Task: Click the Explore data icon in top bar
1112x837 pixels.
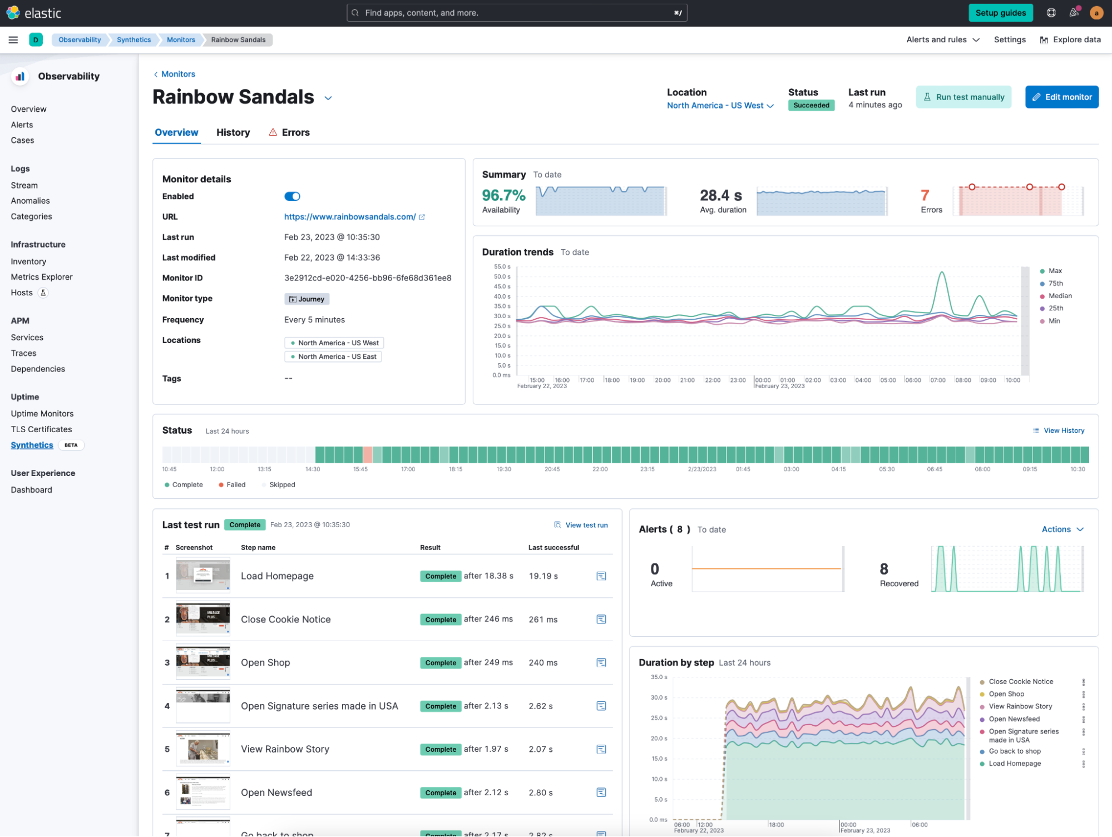Action: [1044, 39]
